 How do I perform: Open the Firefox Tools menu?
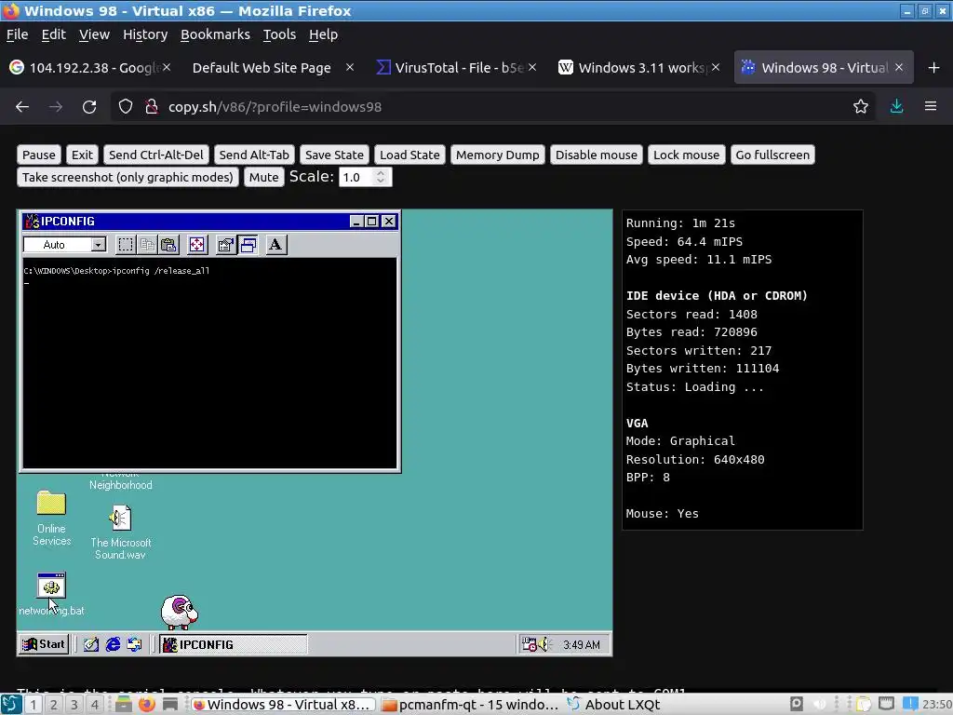(279, 34)
